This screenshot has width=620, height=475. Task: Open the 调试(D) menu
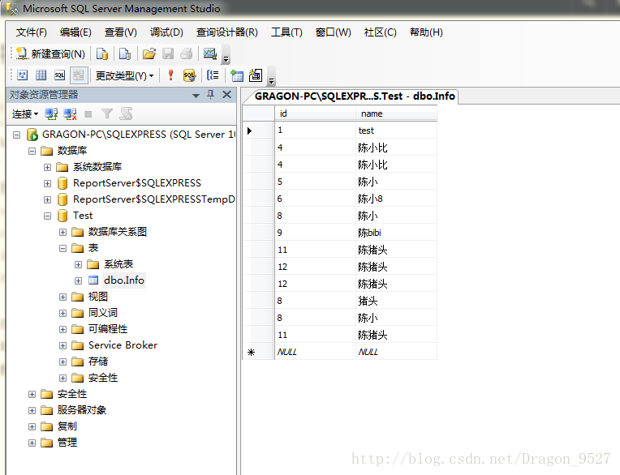(x=166, y=32)
